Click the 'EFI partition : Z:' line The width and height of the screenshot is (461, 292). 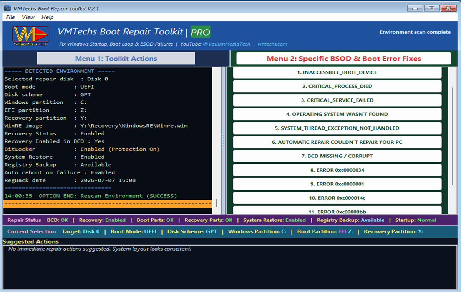pyautogui.click(x=46, y=110)
